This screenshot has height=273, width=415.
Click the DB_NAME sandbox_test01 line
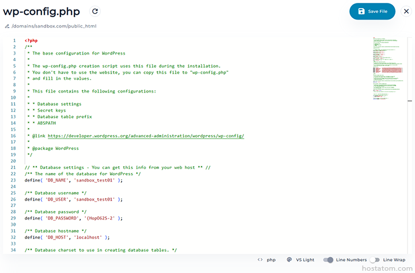point(74,180)
